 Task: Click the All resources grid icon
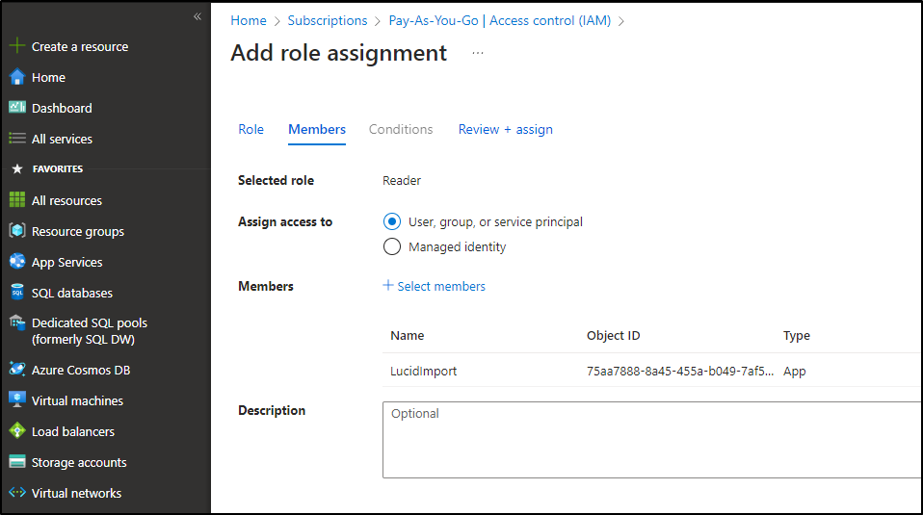click(17, 200)
